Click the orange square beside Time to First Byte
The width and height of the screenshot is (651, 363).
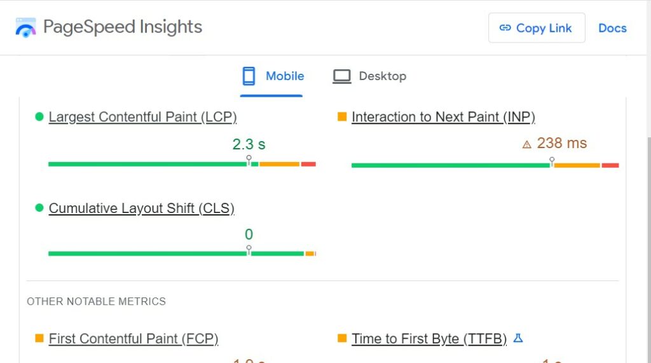point(342,338)
